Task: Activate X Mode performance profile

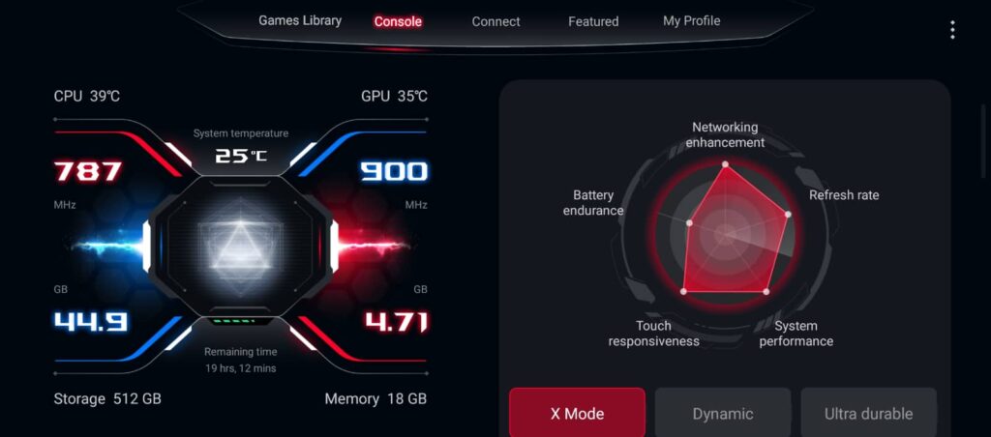Action: (577, 414)
